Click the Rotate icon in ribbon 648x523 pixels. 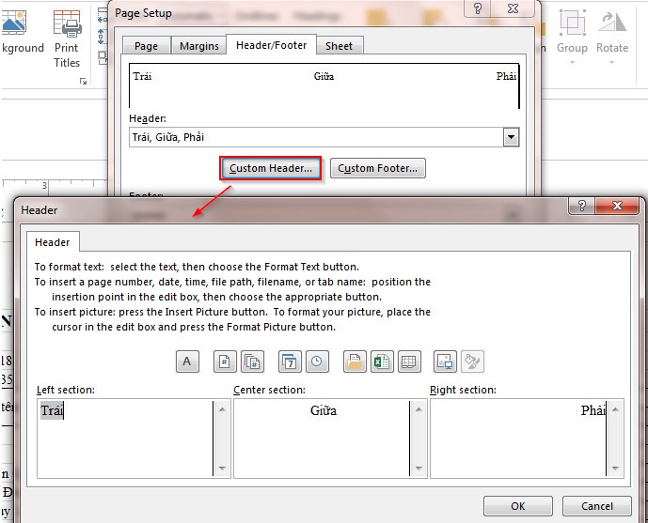coord(612,23)
